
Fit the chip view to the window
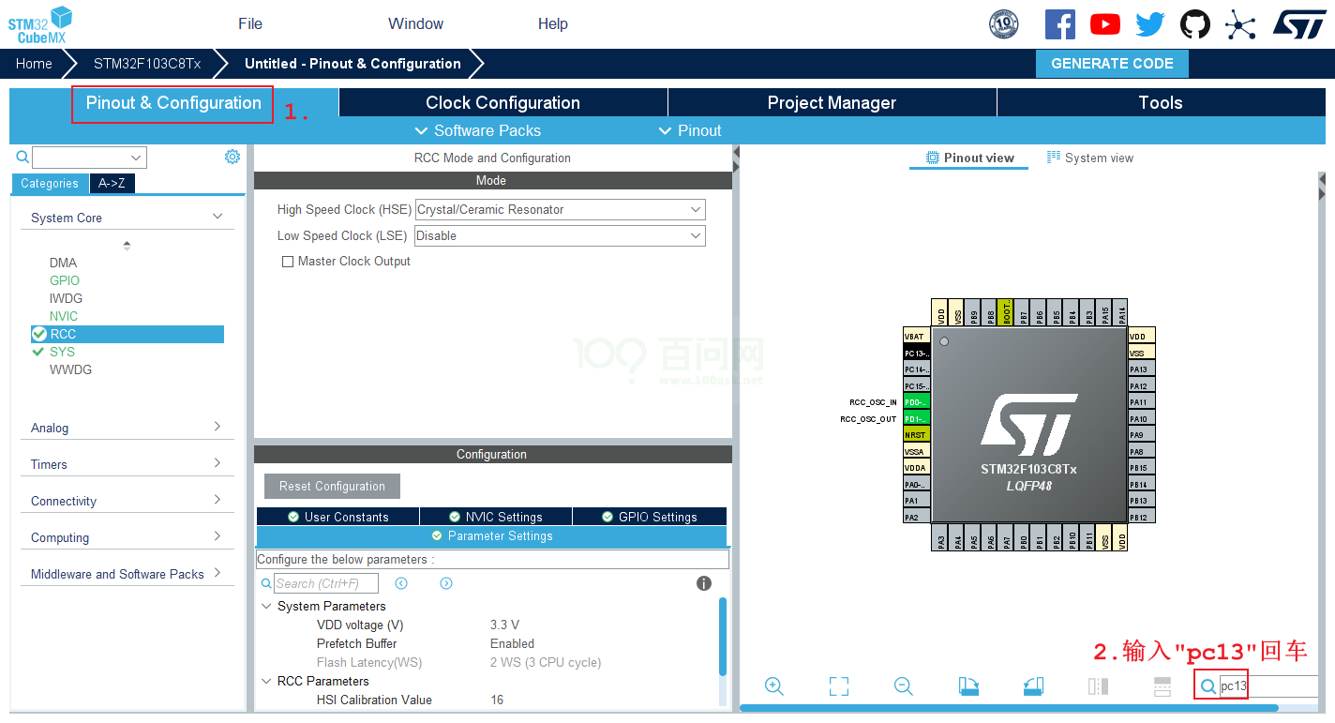coord(839,686)
